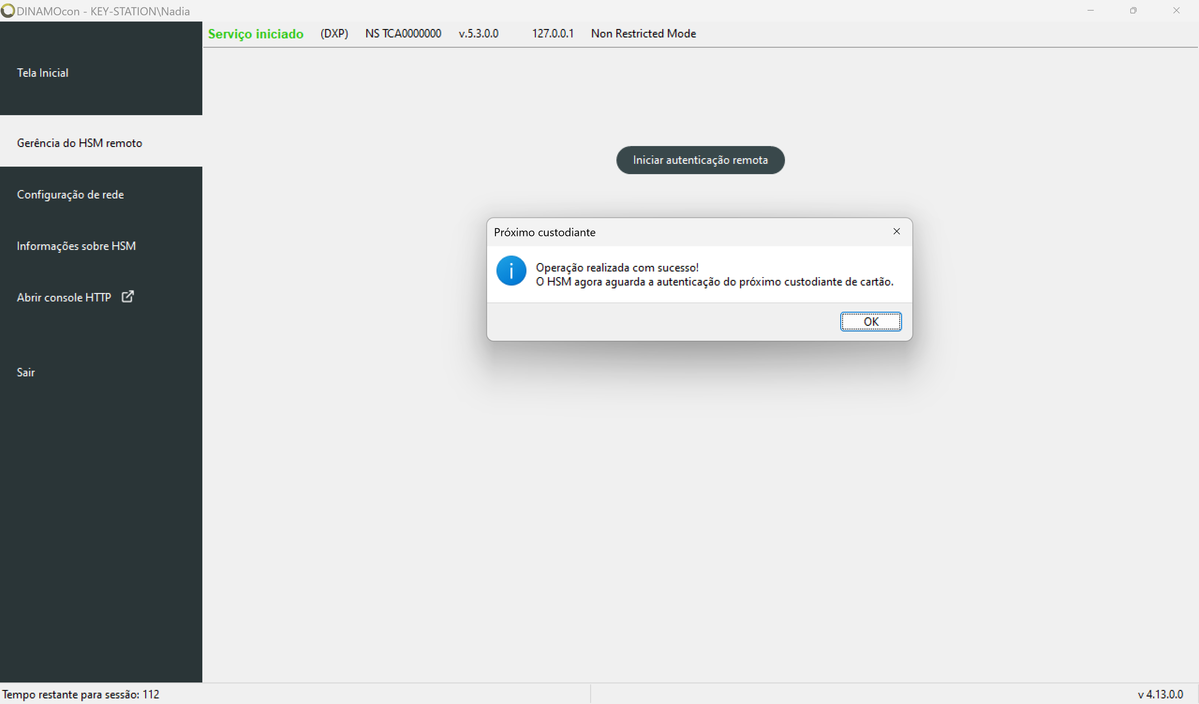Restore down the DINAMOcon window
This screenshot has height=704, width=1199.
1133,11
